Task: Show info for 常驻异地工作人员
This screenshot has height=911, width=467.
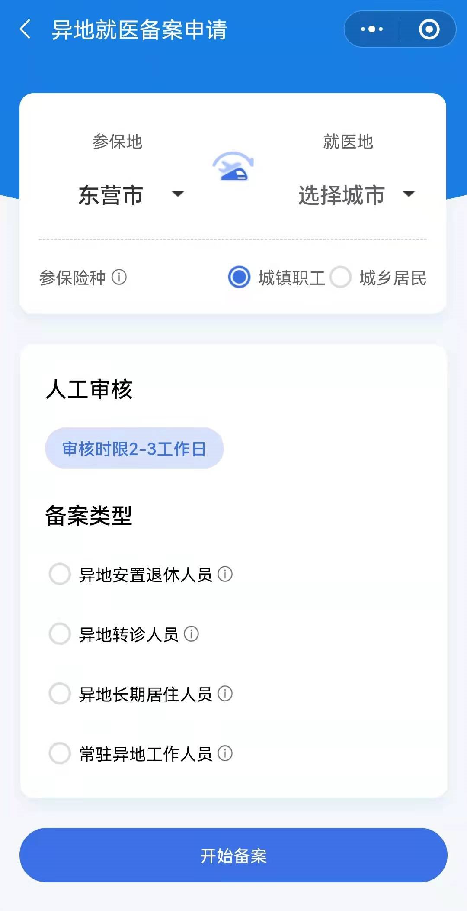Action: point(225,753)
